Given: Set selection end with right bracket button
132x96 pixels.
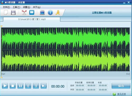Looking at the screenshot, I should pos(36,86).
